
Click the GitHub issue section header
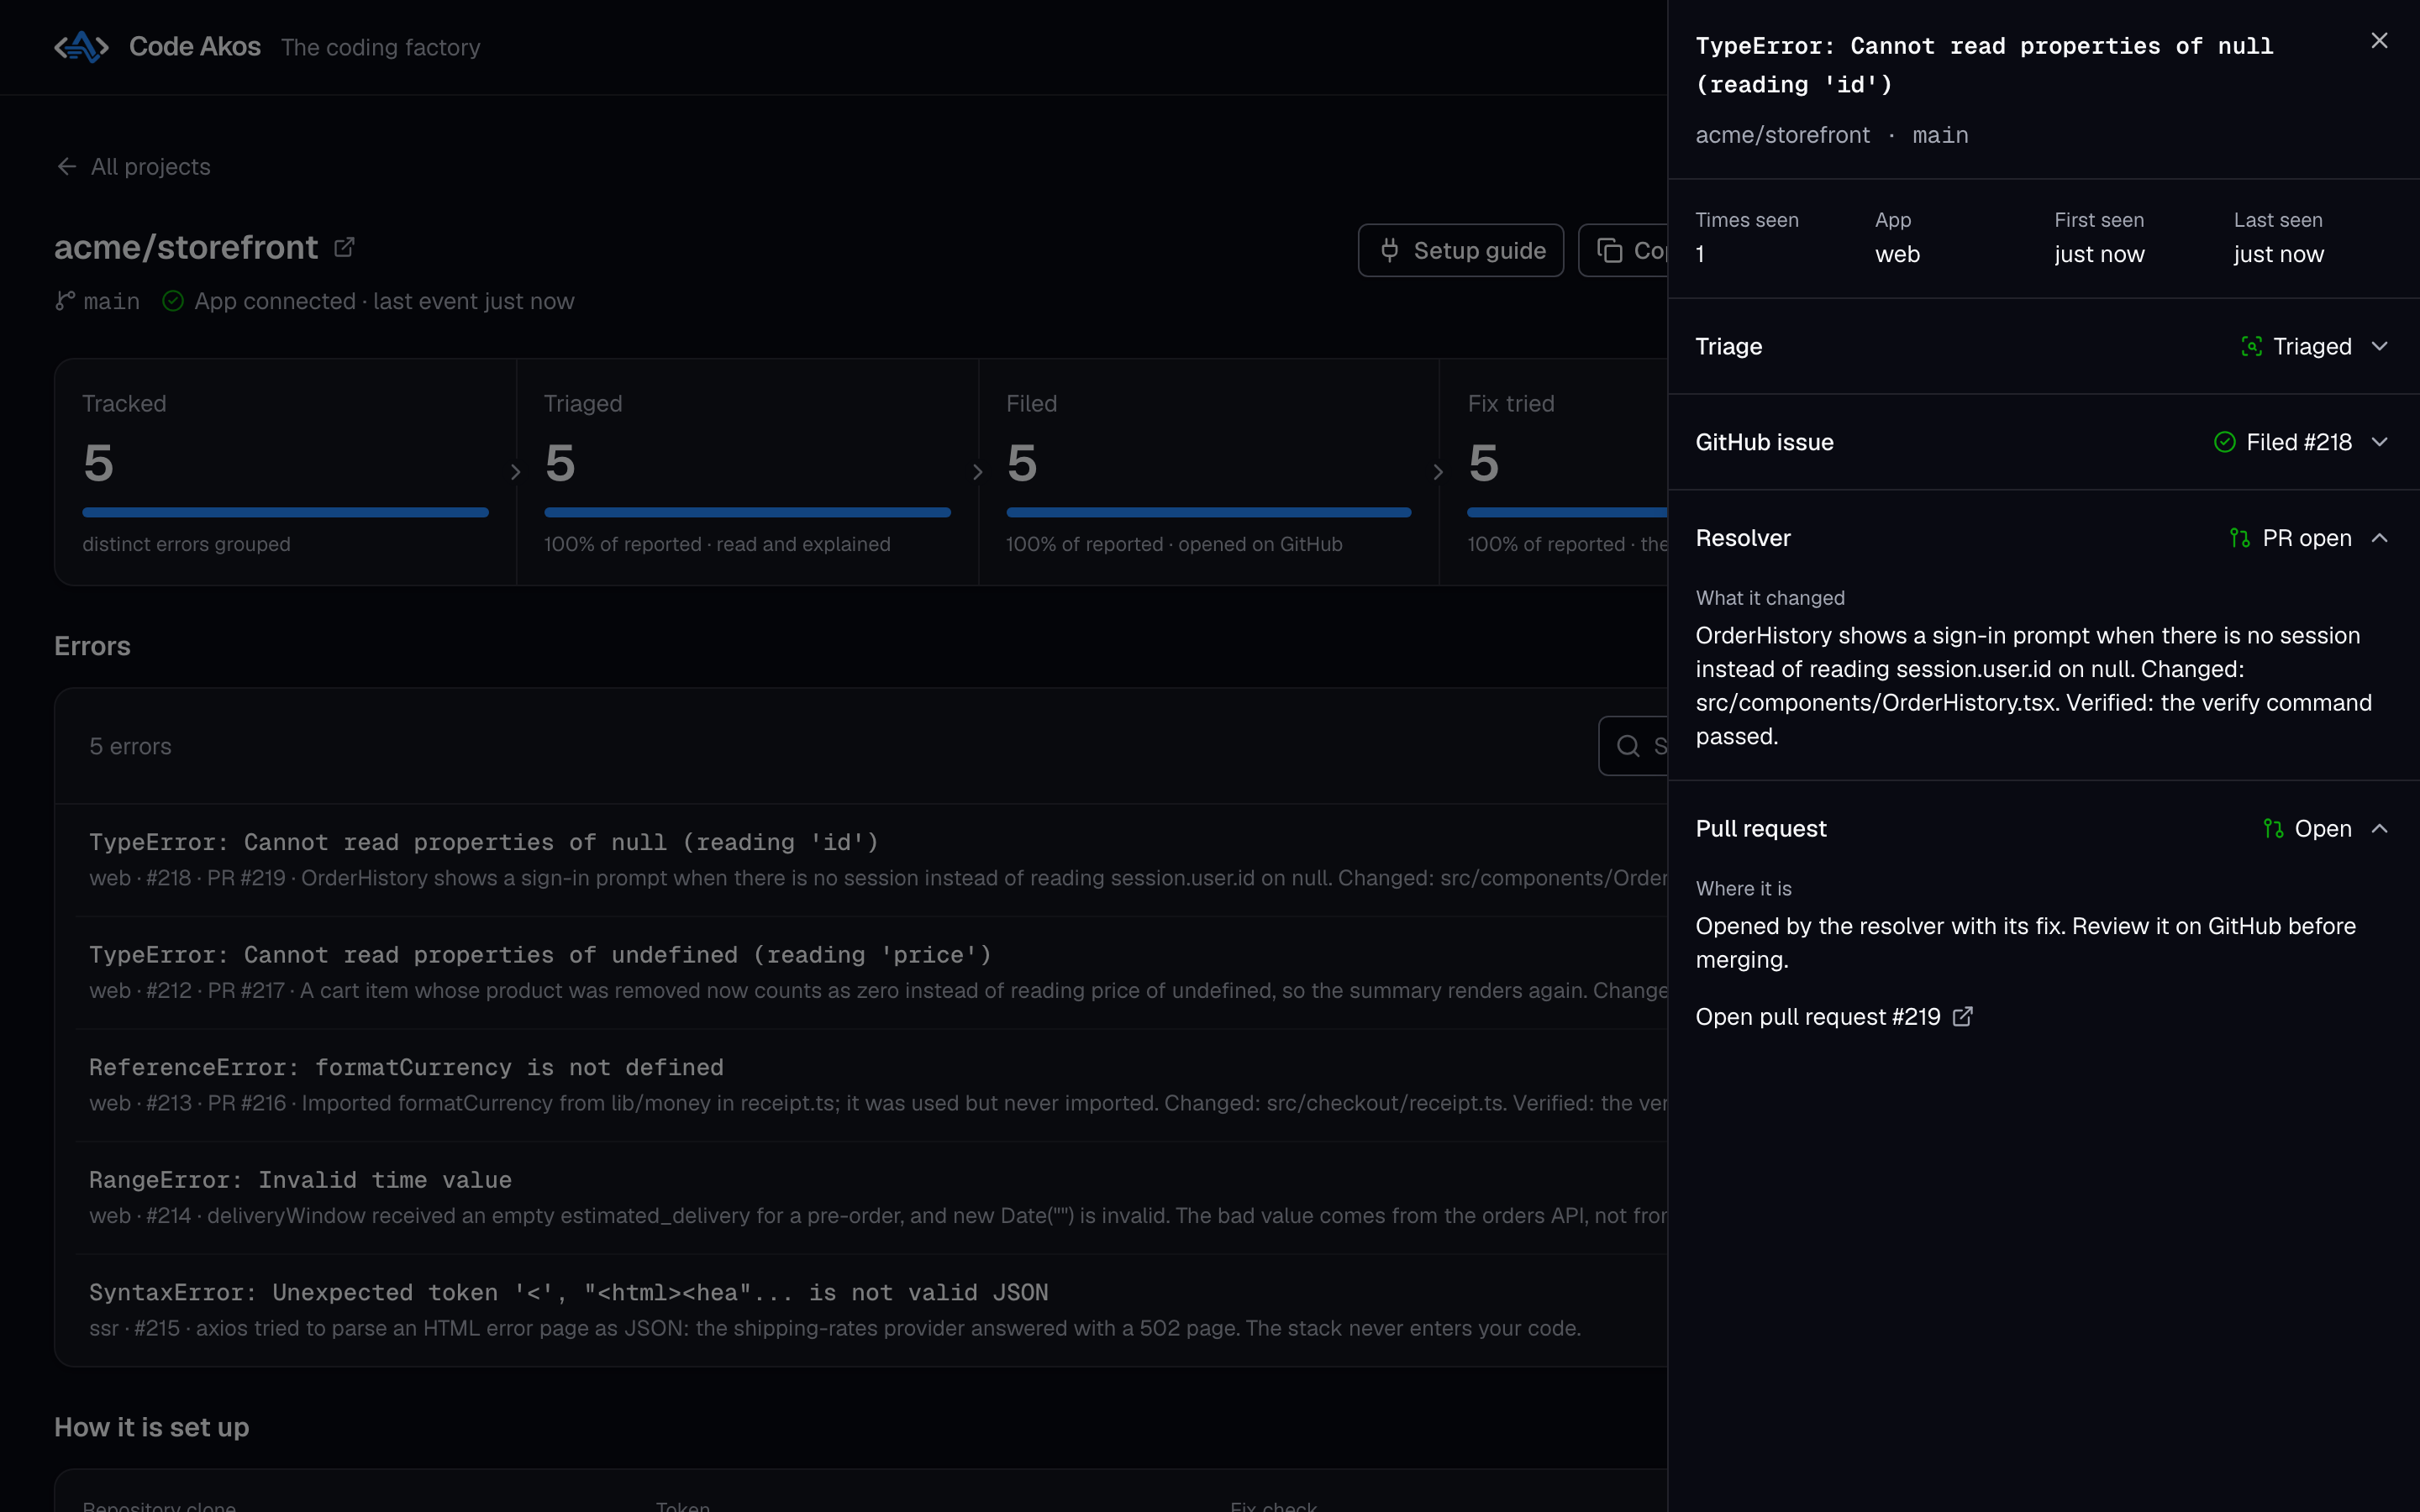[2043, 442]
